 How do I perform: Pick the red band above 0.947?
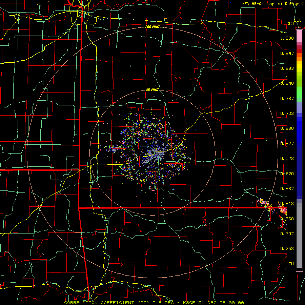[299, 51]
